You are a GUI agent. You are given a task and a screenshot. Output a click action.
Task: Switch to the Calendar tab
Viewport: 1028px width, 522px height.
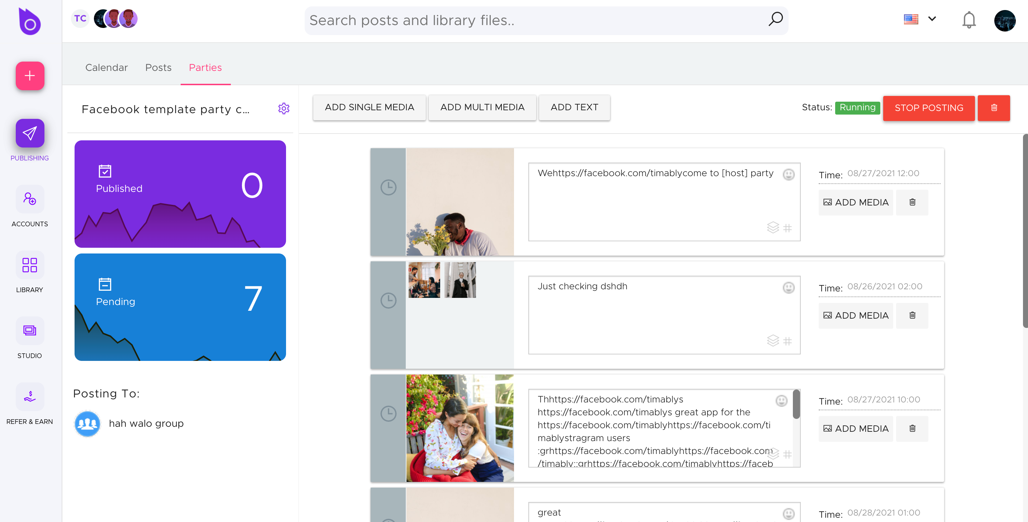[106, 67]
